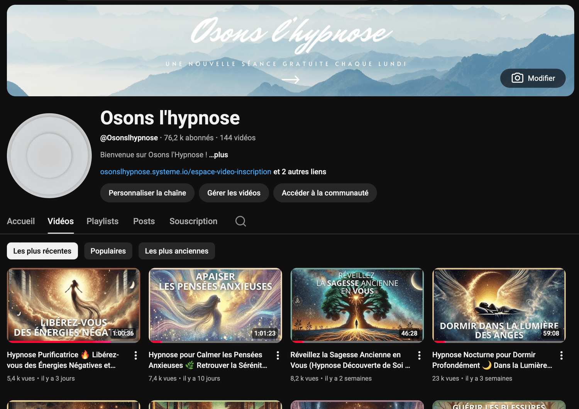Click the round channel profile avatar
This screenshot has width=579, height=409.
(x=49, y=156)
